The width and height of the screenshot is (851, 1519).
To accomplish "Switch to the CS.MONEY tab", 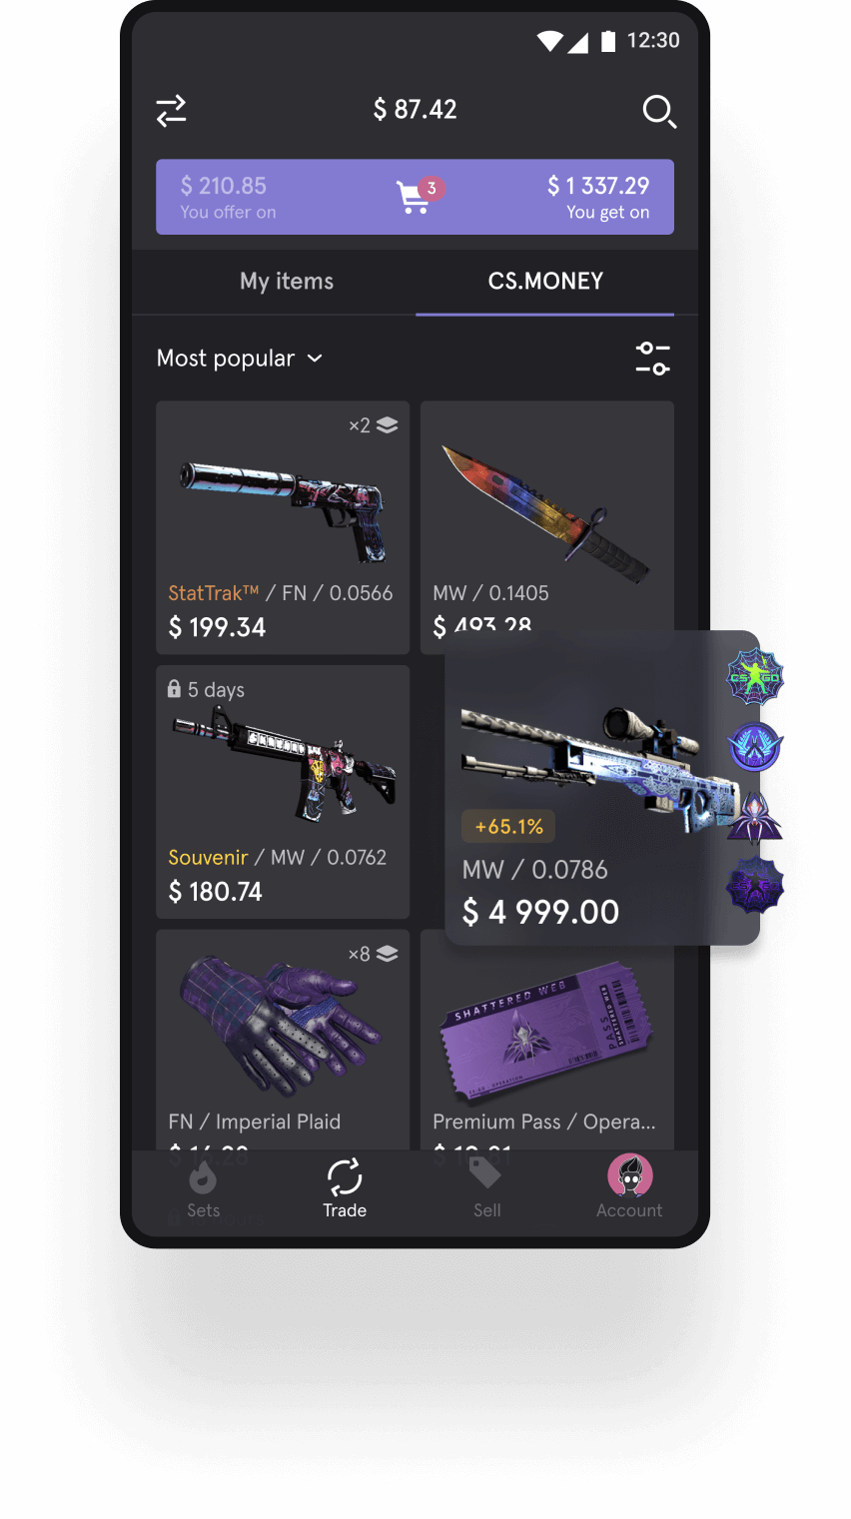I will coord(545,282).
